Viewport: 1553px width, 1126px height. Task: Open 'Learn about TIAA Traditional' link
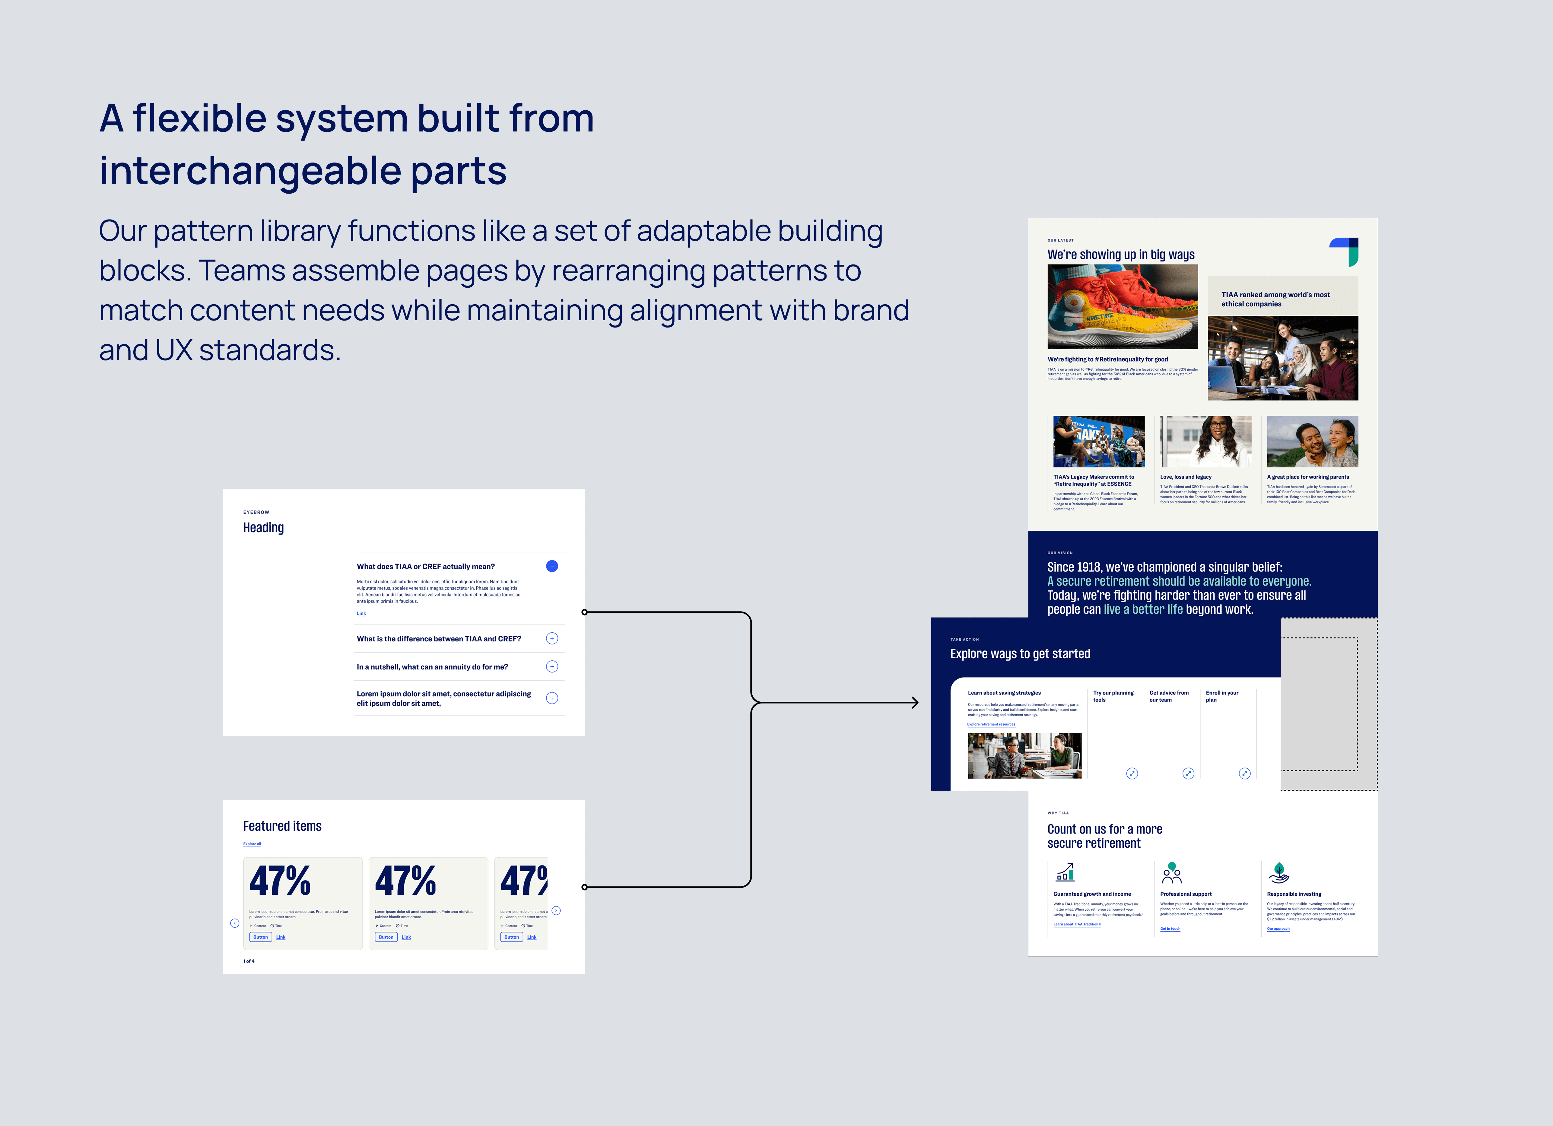pyautogui.click(x=1077, y=924)
